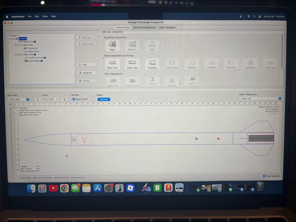The image size is (296, 222).
Task: Click the Duplicate button
Action: point(86,73)
